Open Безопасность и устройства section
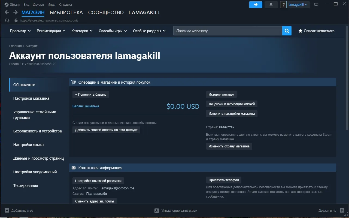Screen dimensions: 349x218 point(39,131)
